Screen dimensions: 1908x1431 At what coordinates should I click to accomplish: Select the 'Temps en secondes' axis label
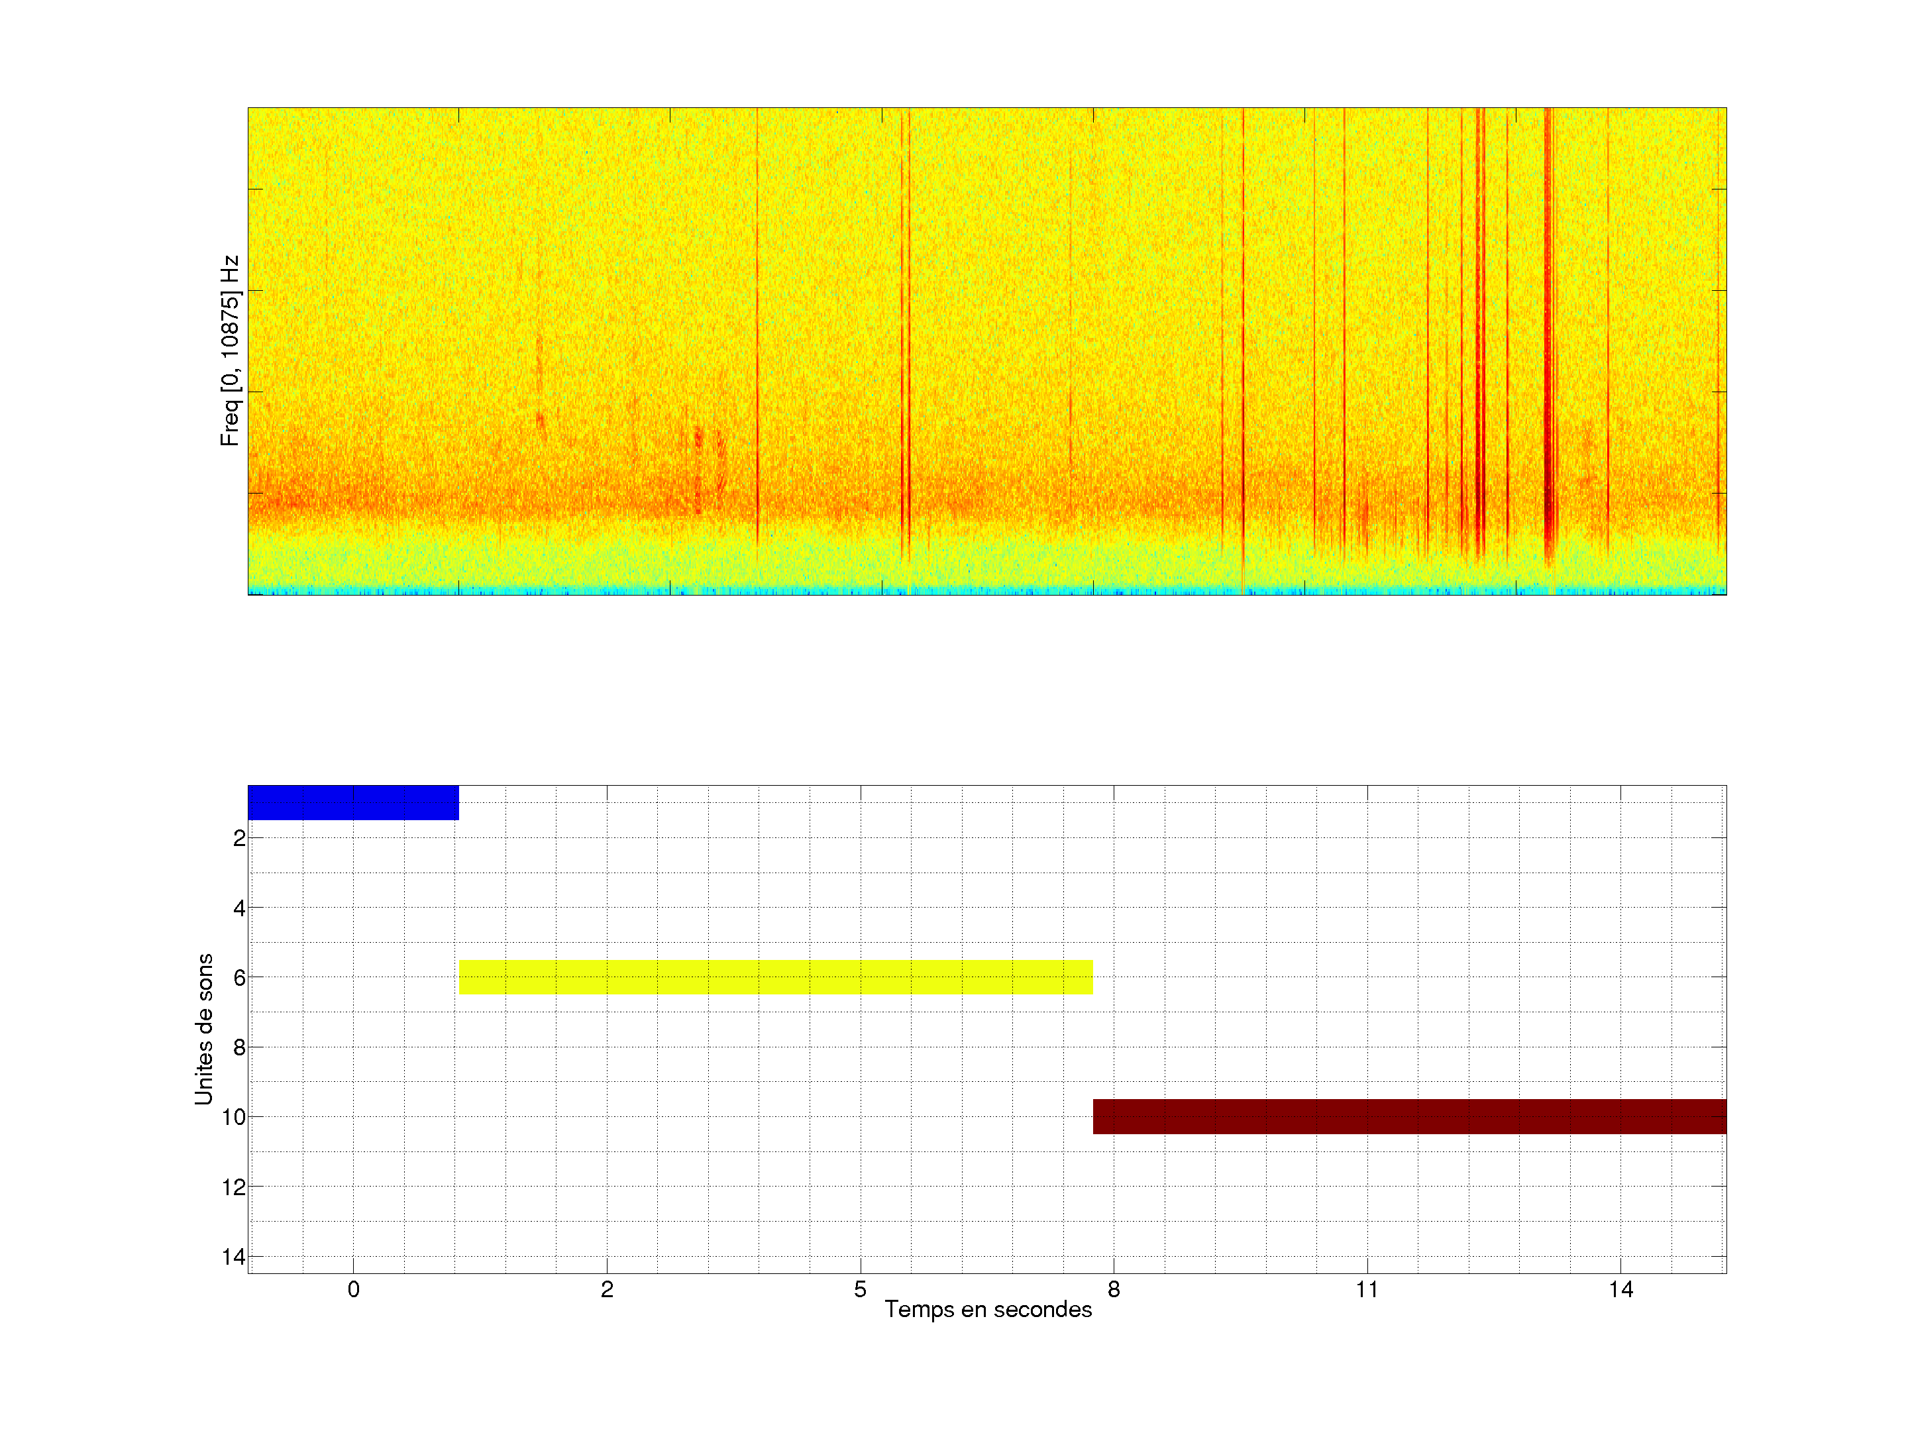point(988,1309)
